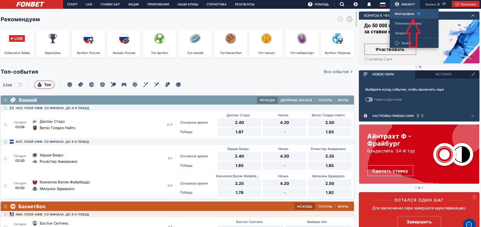Favorite the НХЛ плей-офф league star
The image size is (481, 227).
[5, 108]
